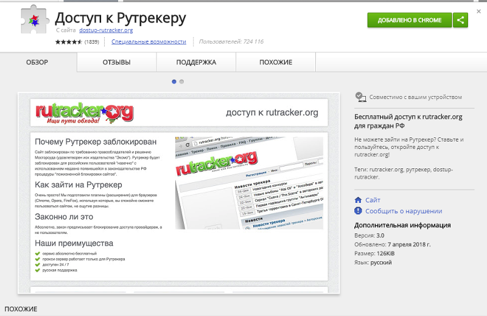Click the green checkmark beside 'прокси сервер работает'

coord(38,259)
